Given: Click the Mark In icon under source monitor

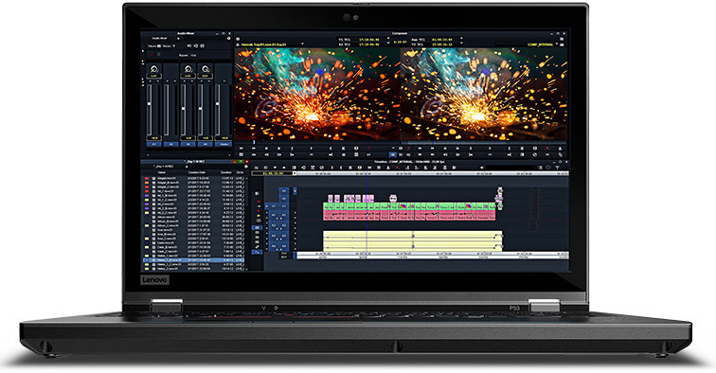Looking at the screenshot, I should point(331,149).
